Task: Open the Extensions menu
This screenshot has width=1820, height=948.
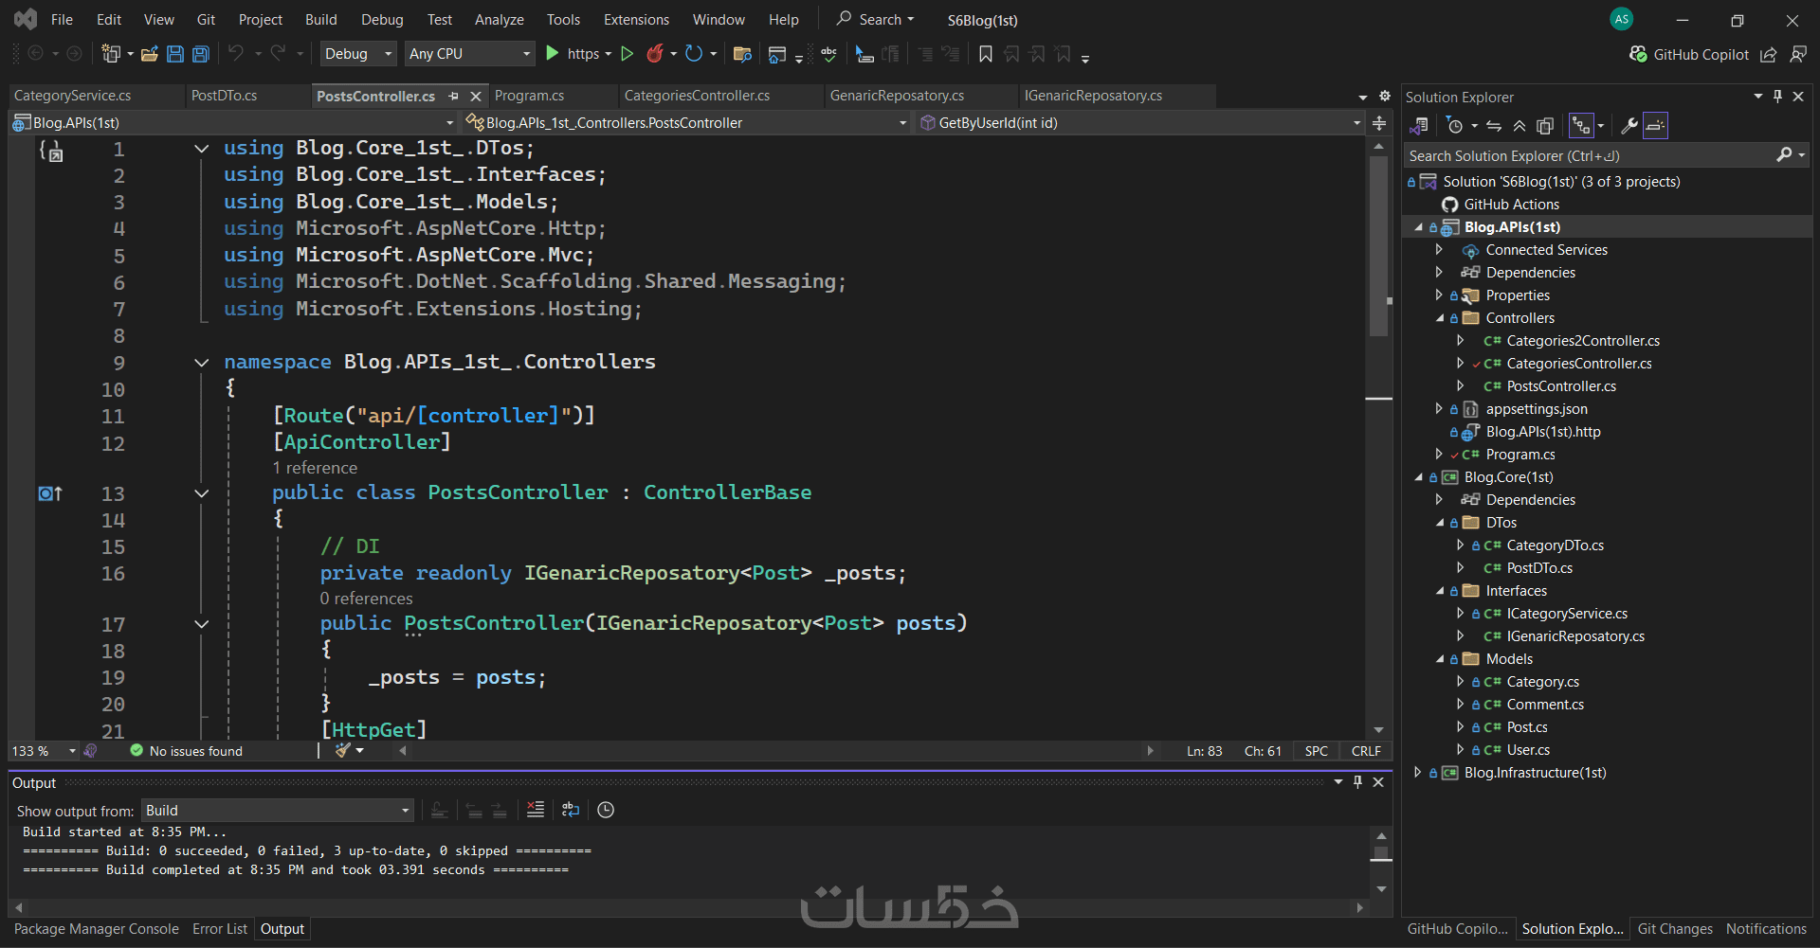Action: pyautogui.click(x=636, y=19)
